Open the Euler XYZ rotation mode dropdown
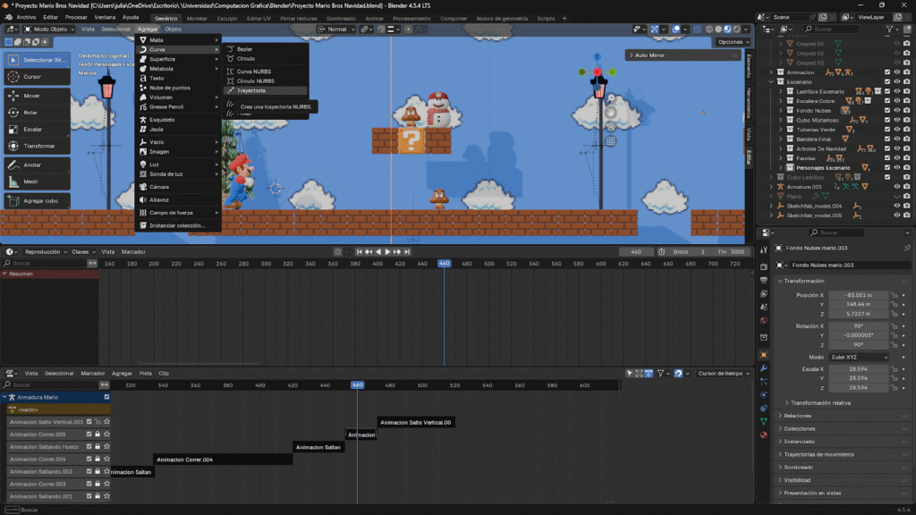The image size is (916, 515). (x=859, y=357)
